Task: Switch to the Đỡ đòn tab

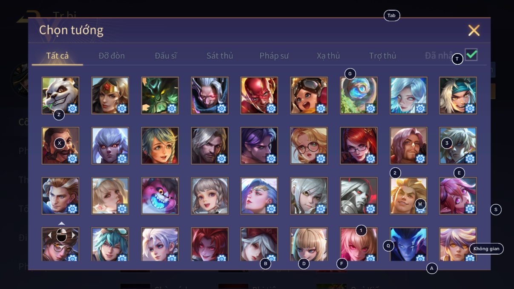Action: (x=112, y=56)
